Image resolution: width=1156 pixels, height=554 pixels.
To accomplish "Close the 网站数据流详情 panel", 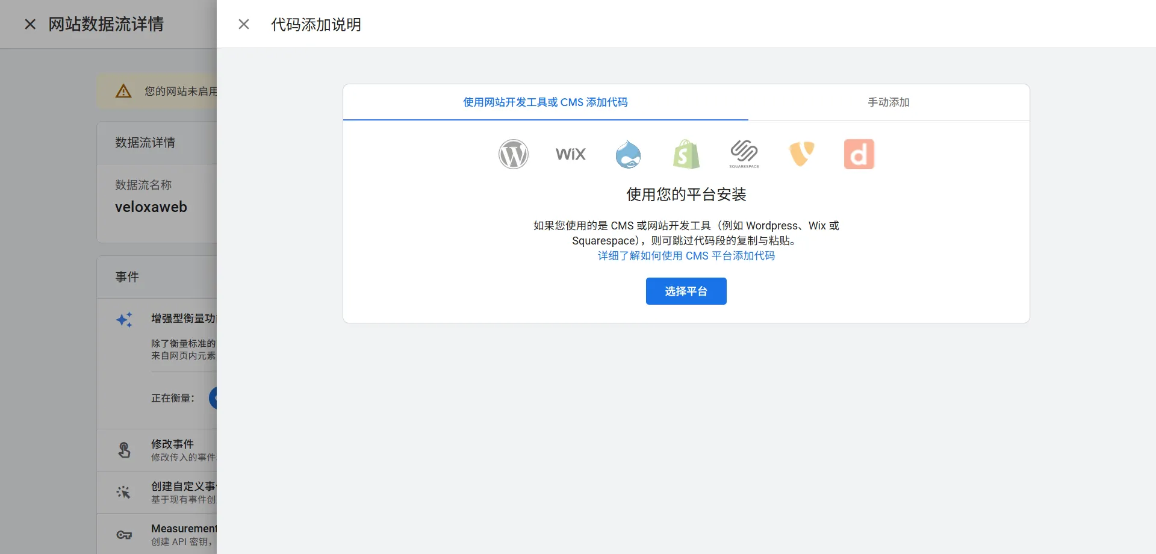I will pos(30,23).
